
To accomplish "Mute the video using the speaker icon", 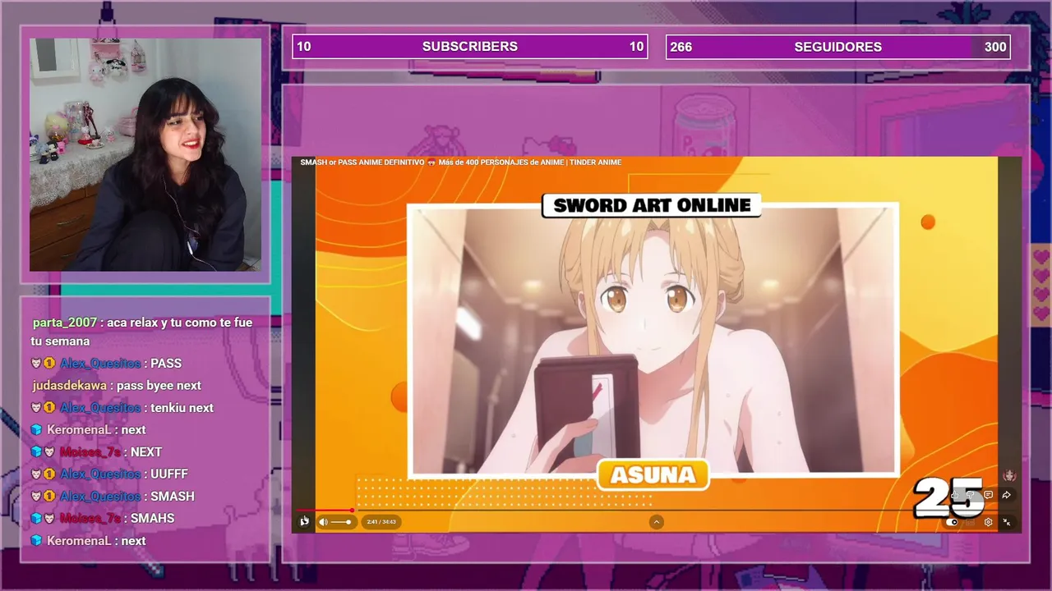I will click(323, 522).
